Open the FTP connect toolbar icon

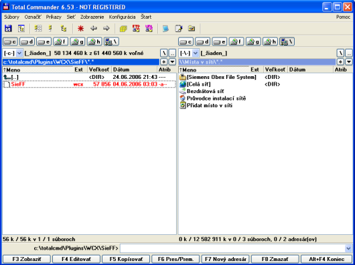136,29
